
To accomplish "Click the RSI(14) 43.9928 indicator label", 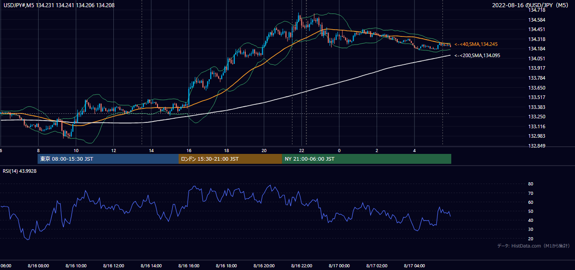I will (x=20, y=171).
